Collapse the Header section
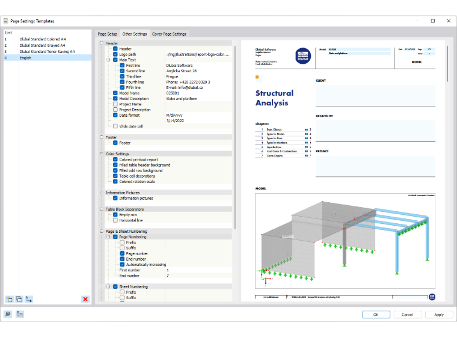Image resolution: width=457 pixels, height=337 pixels. 102,43
